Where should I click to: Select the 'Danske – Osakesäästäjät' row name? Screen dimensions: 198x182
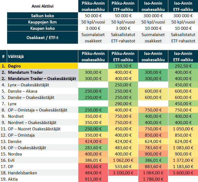pos(43,98)
